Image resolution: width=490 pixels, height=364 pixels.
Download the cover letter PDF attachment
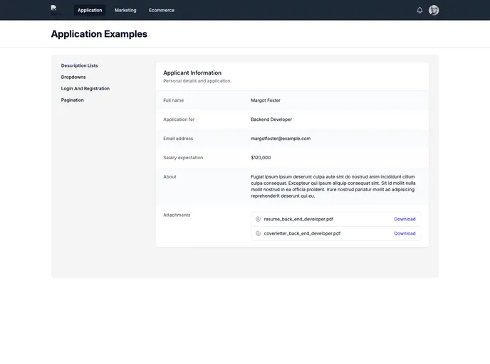(x=405, y=233)
